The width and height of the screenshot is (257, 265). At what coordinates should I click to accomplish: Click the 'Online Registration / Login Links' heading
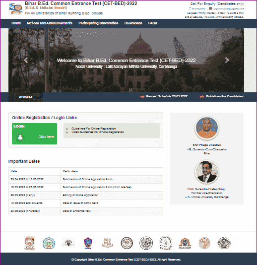click(44, 118)
